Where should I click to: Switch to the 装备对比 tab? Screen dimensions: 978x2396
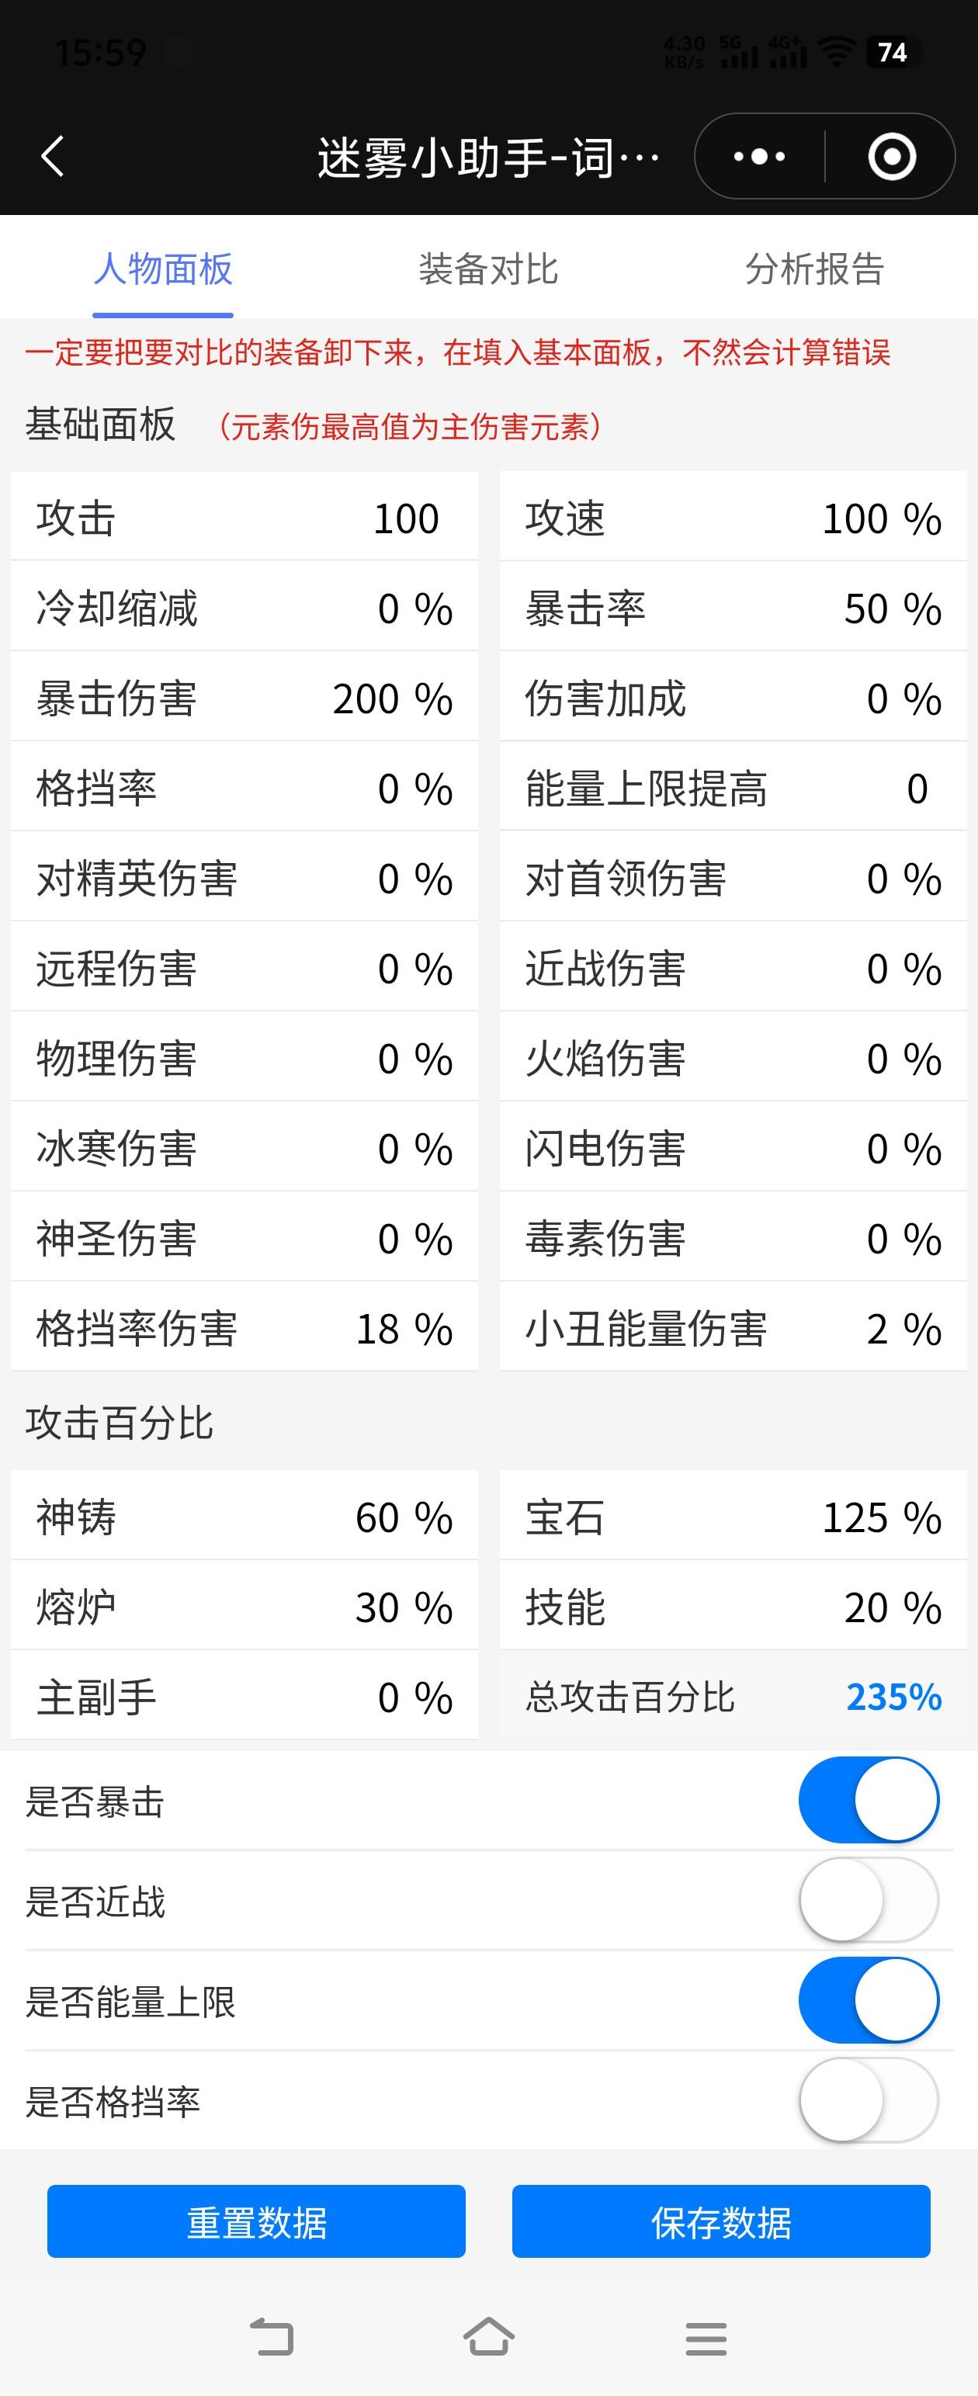click(x=488, y=269)
